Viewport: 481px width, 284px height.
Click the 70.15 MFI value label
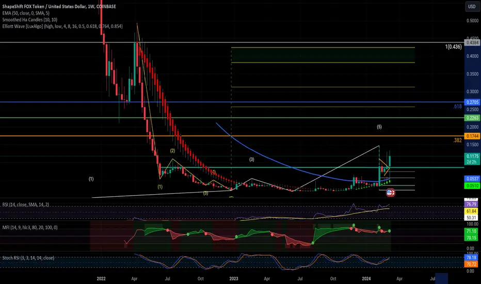tap(471, 238)
